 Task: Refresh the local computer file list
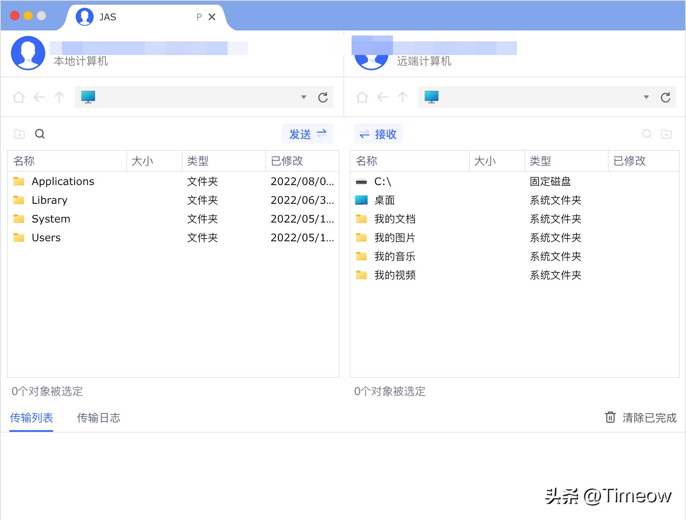click(323, 97)
